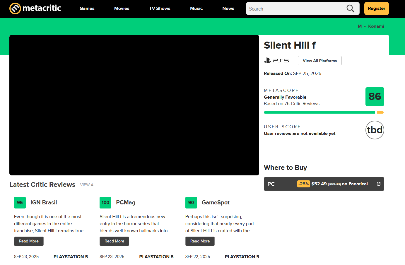Image resolution: width=405 pixels, height=265 pixels.
Task: Read More of GameSpot review
Action: [200, 241]
